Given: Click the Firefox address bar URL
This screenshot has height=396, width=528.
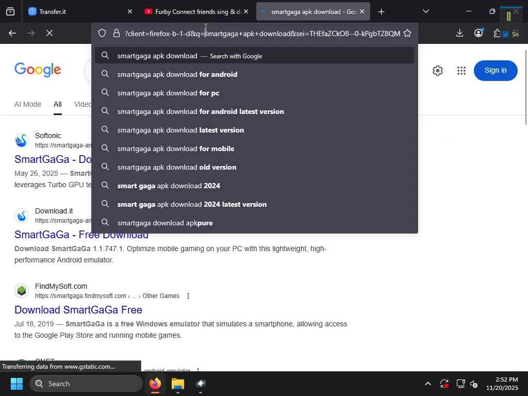Looking at the screenshot, I should tap(262, 34).
